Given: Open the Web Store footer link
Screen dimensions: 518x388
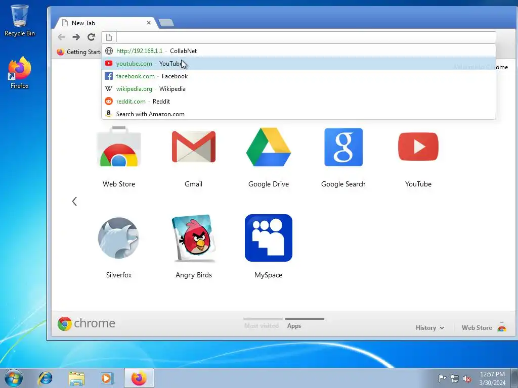Looking at the screenshot, I should (477, 327).
